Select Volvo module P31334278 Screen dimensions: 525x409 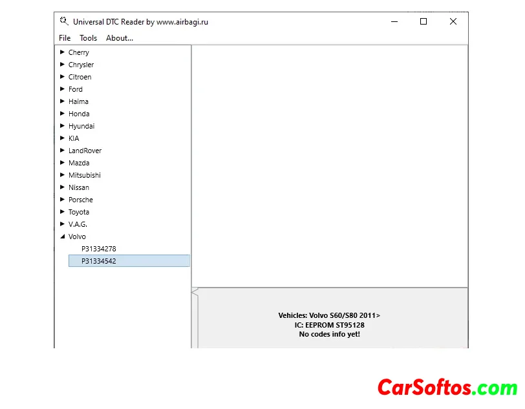98,249
